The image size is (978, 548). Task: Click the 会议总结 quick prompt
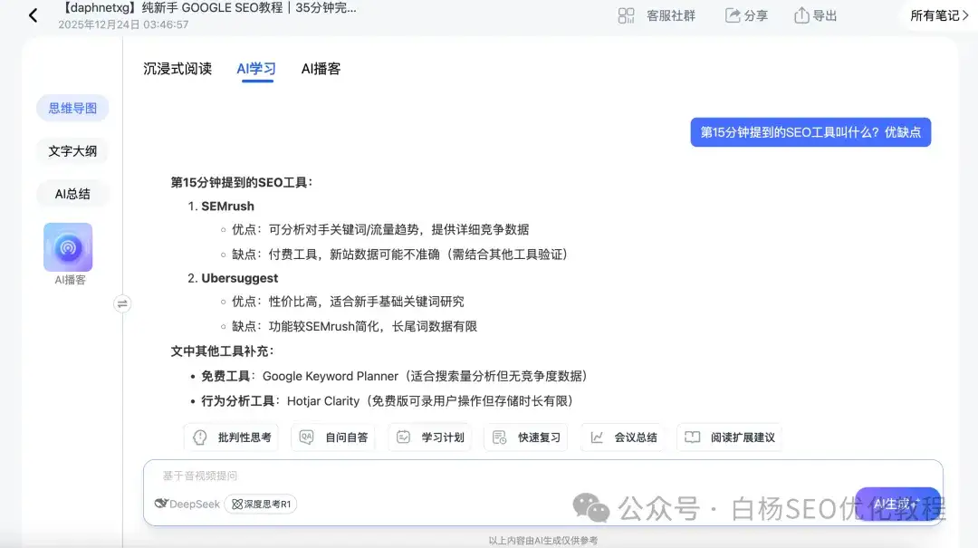click(x=622, y=437)
